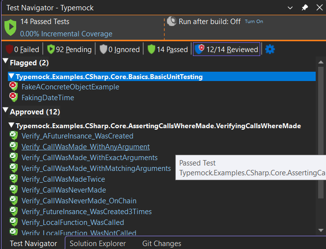Screen dimensions: 326x249
Task: Open Verify_CallWasMade_WithExactArguments test
Action: point(89,158)
